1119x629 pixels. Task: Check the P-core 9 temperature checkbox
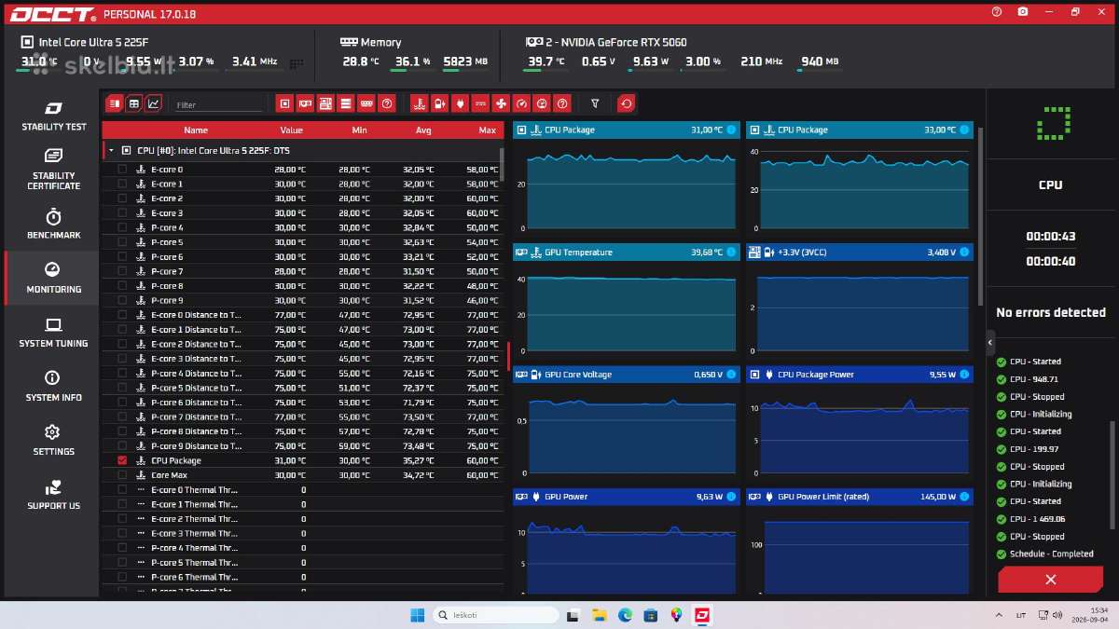tap(122, 300)
